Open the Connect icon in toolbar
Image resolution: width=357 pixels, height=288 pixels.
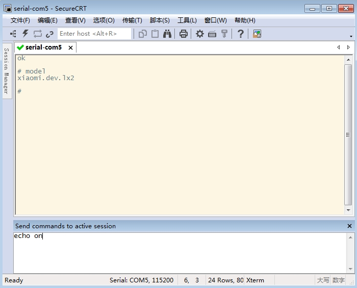pos(13,34)
